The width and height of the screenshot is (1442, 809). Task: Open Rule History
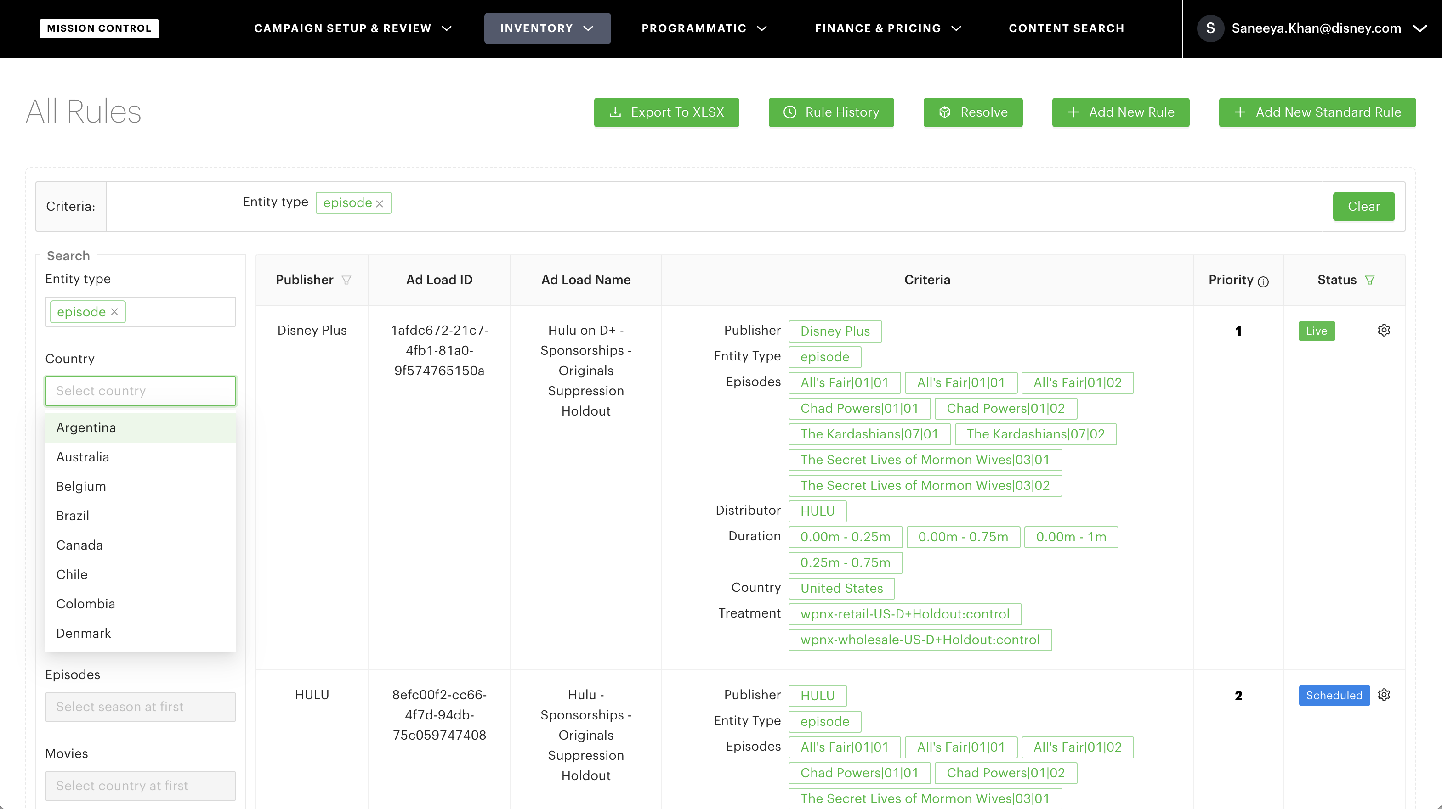click(x=831, y=112)
